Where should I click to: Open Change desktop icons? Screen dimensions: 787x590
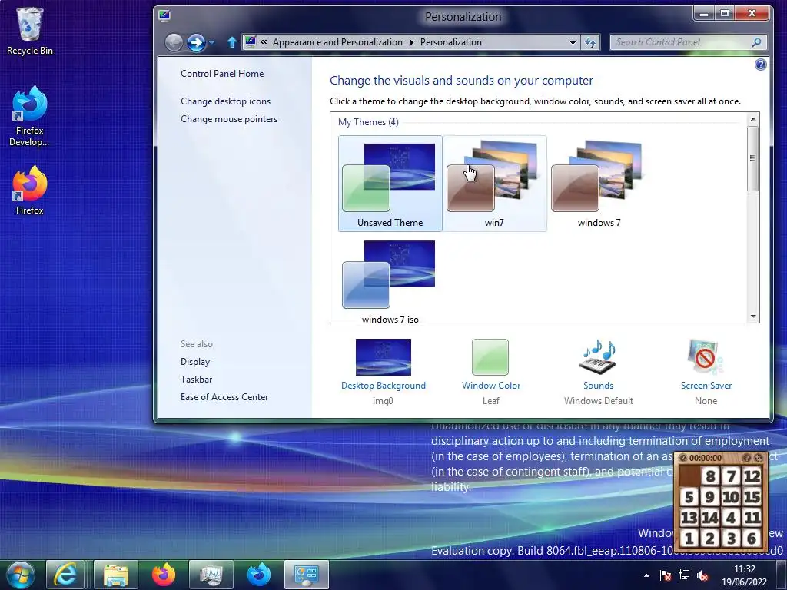(x=225, y=101)
